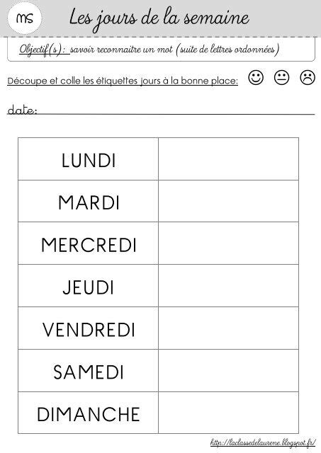Click the Découpe et colle instruction text

[x=123, y=81]
